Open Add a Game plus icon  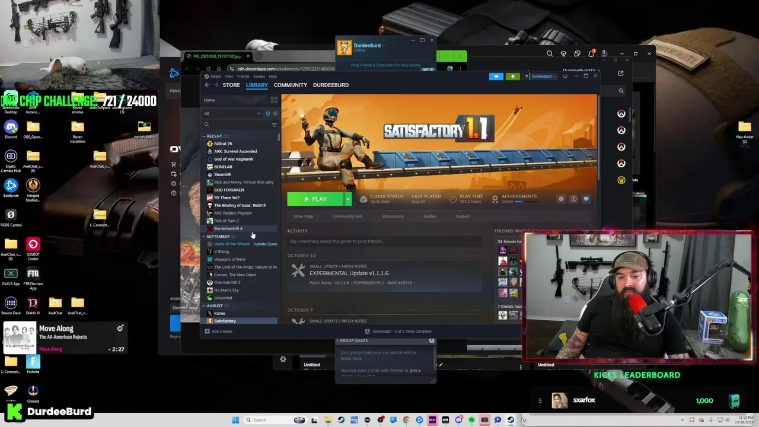(x=207, y=331)
